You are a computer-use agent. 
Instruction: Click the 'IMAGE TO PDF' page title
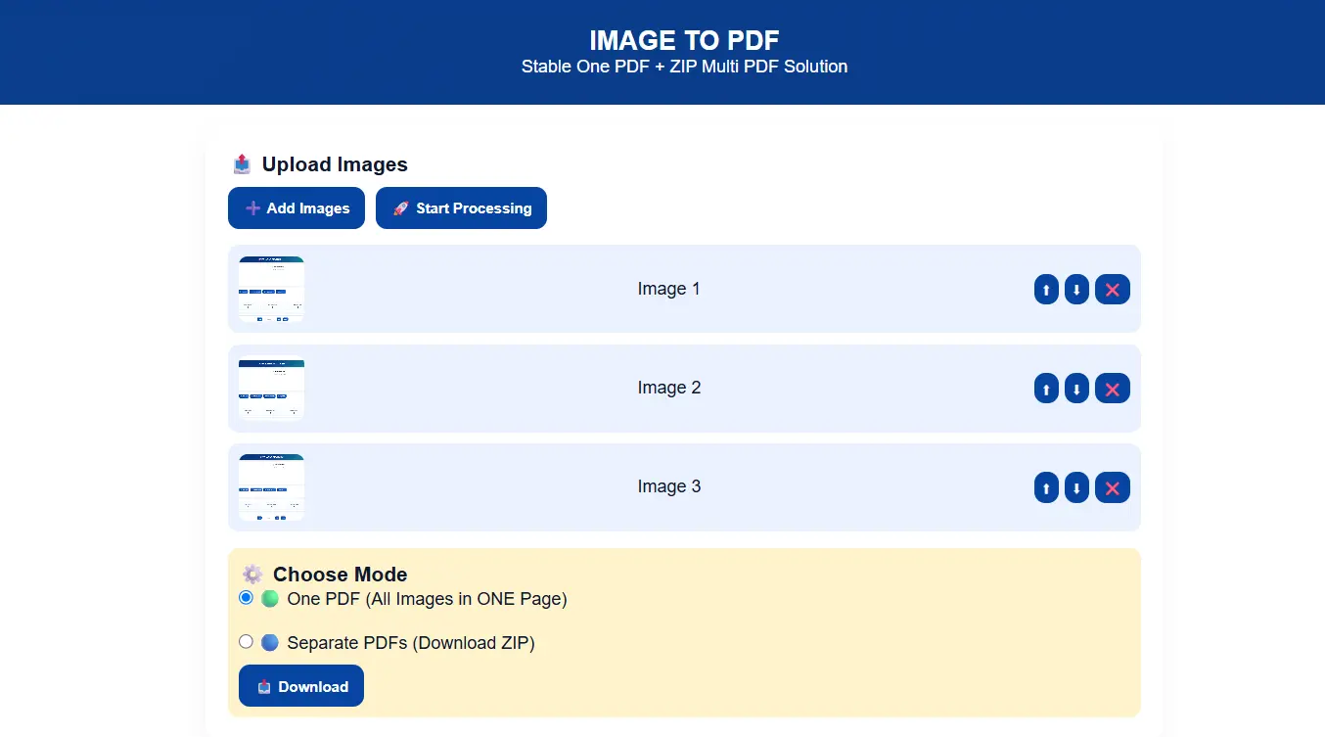tap(684, 40)
